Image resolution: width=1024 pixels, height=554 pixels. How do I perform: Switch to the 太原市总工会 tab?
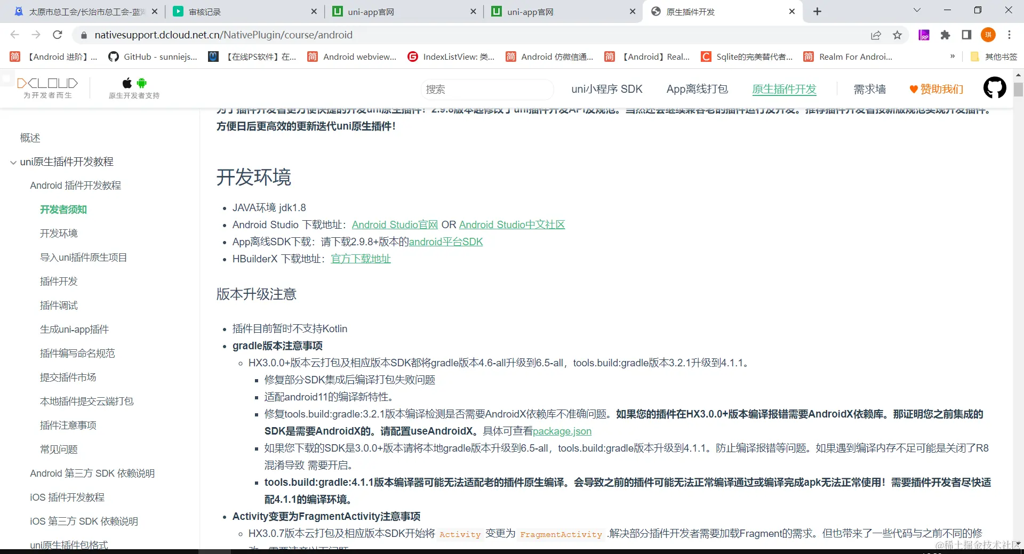pyautogui.click(x=85, y=11)
